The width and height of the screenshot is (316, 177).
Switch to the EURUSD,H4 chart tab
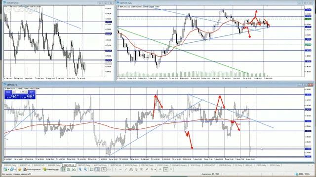pos(25,165)
